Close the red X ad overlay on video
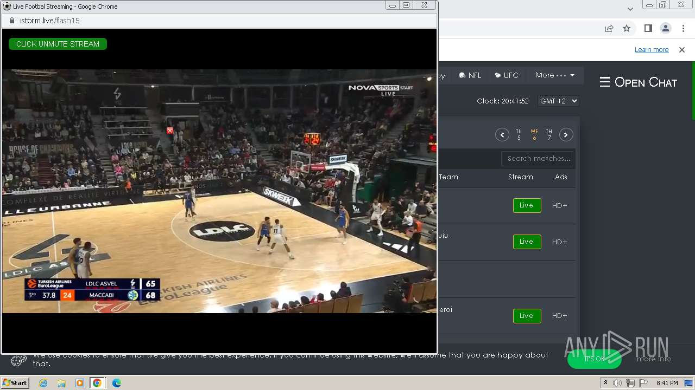The height and width of the screenshot is (390, 695). [170, 131]
